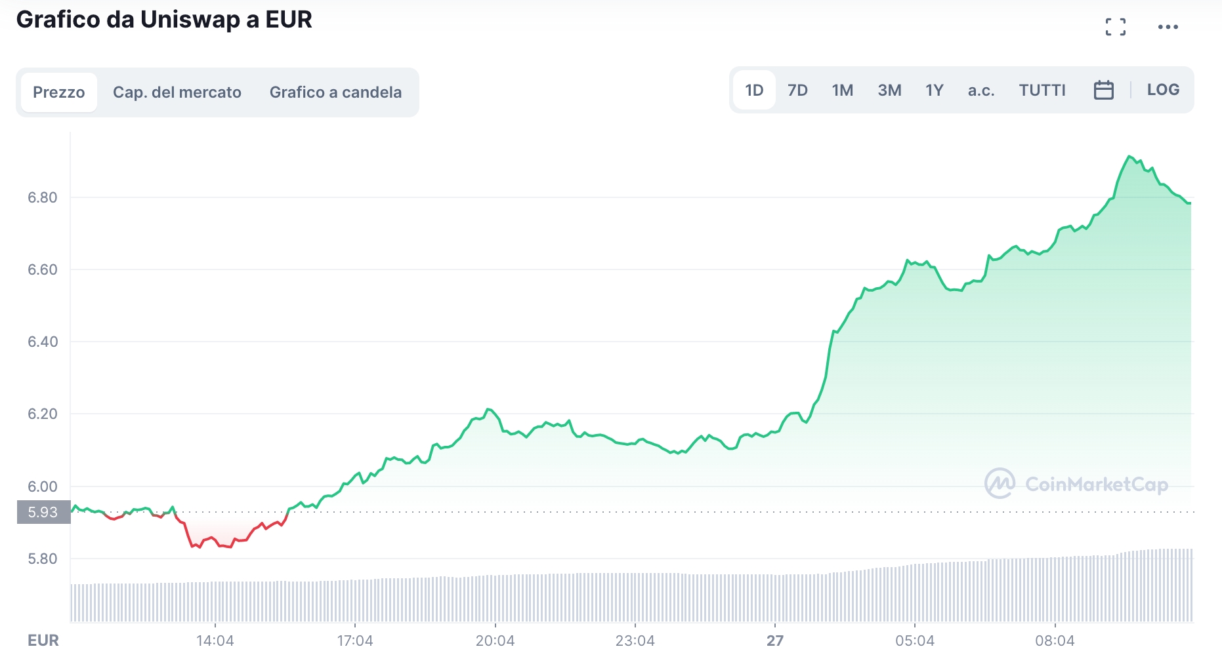This screenshot has width=1222, height=653.
Task: Click the 6.80 y-axis label
Action: [x=43, y=197]
